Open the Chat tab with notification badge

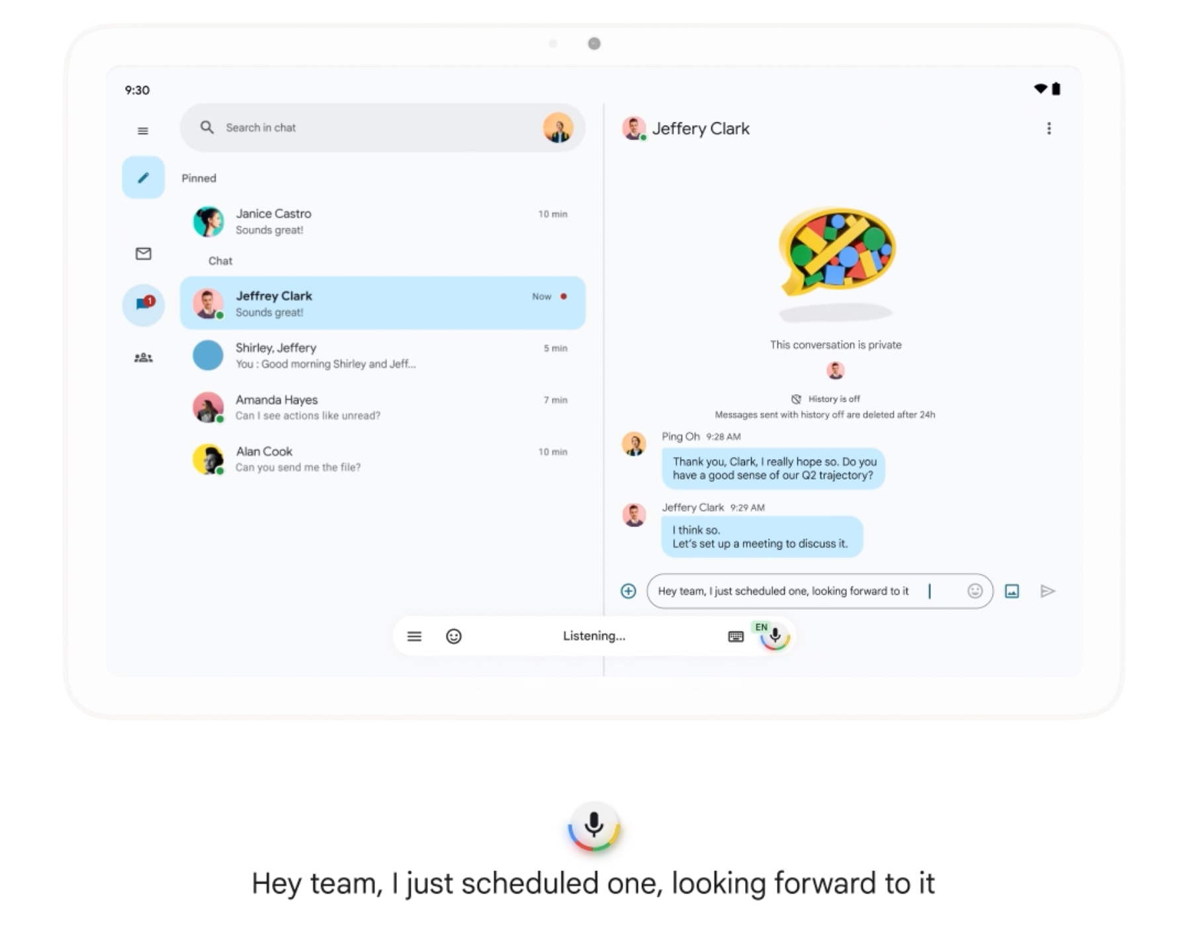(x=144, y=304)
